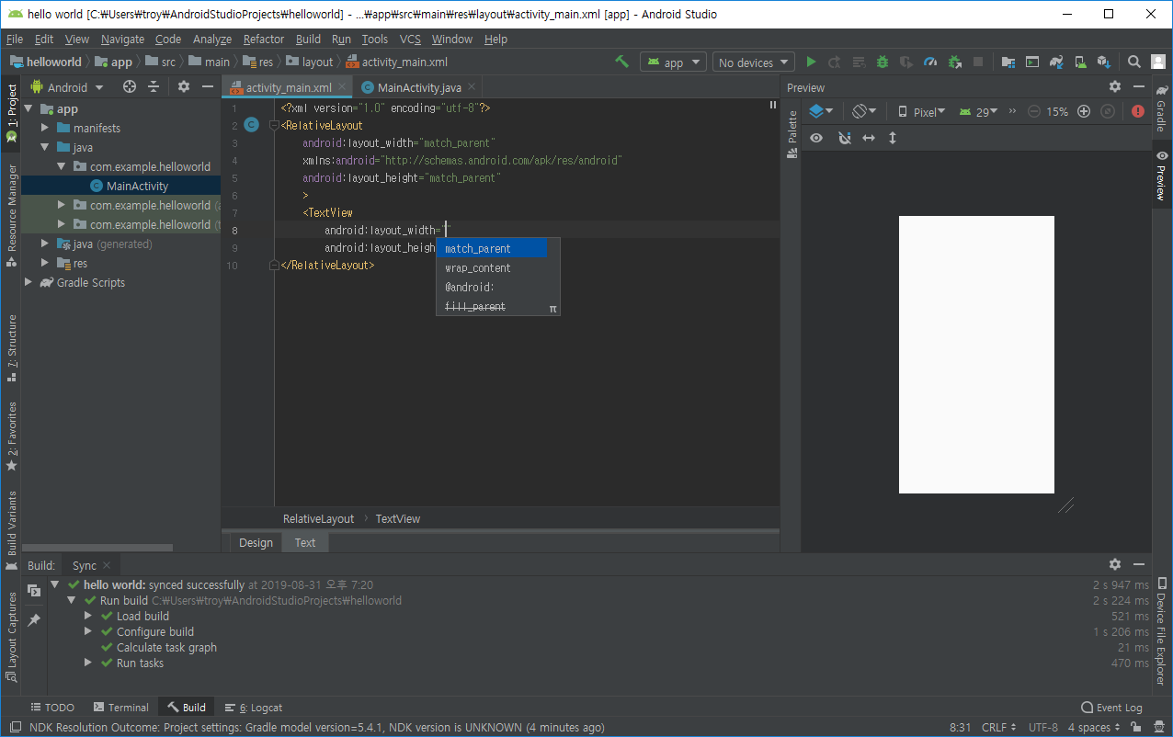Viewport: 1173px width, 737px height.
Task: Expand preview margins horizontally arrow icon
Action: 869,138
